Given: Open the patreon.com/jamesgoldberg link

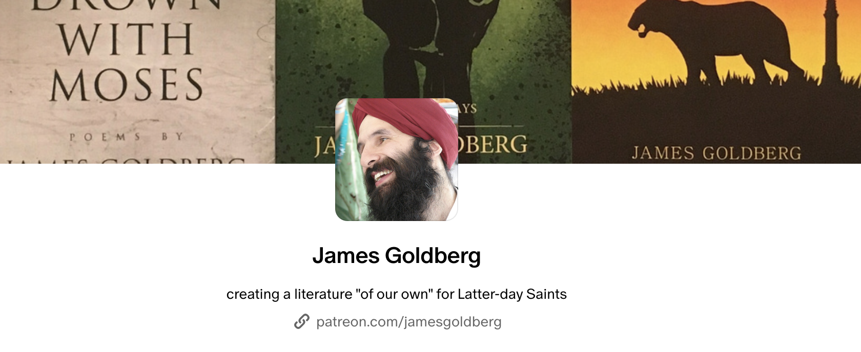Looking at the screenshot, I should 408,322.
